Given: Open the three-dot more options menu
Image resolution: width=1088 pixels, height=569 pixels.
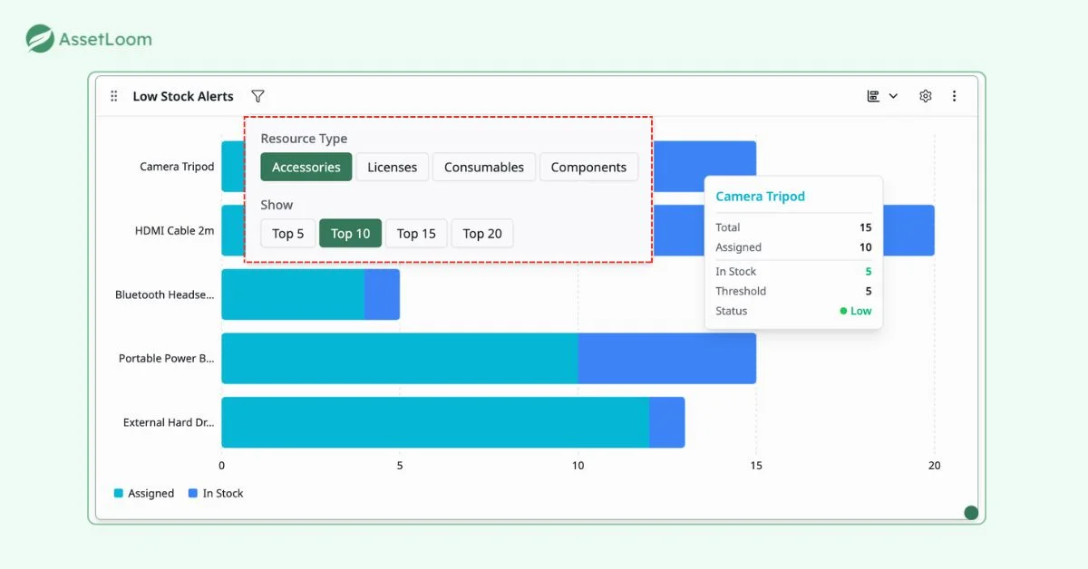Looking at the screenshot, I should point(954,96).
